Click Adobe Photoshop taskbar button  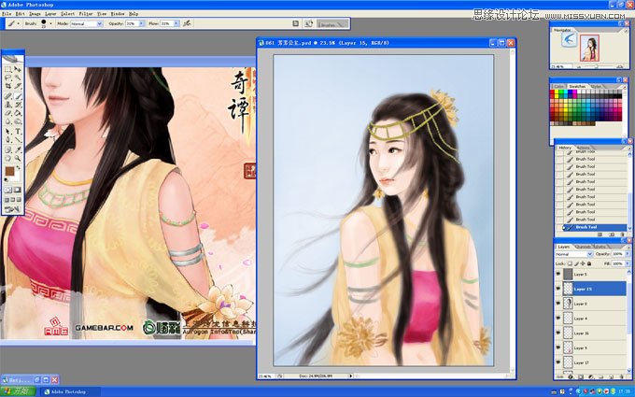(71, 391)
